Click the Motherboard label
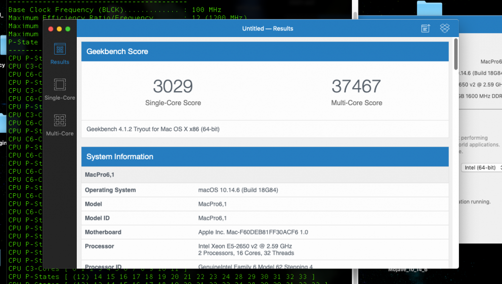Viewport: 502px width, 284px height. pos(103,232)
